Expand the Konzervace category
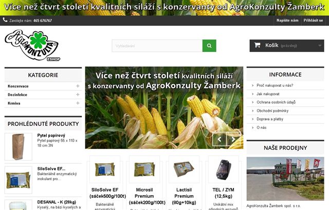Screen dimensions: 329x210 pos(78,86)
